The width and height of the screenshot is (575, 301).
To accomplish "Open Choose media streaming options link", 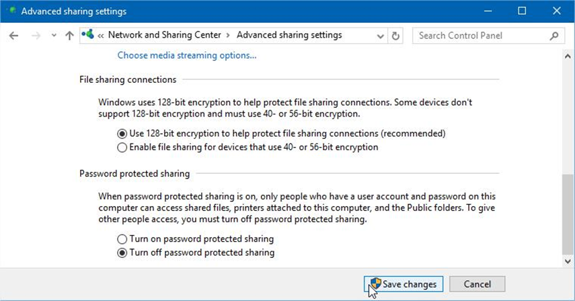I will click(x=187, y=55).
